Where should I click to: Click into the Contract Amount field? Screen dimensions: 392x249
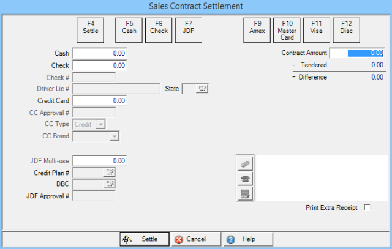point(357,53)
